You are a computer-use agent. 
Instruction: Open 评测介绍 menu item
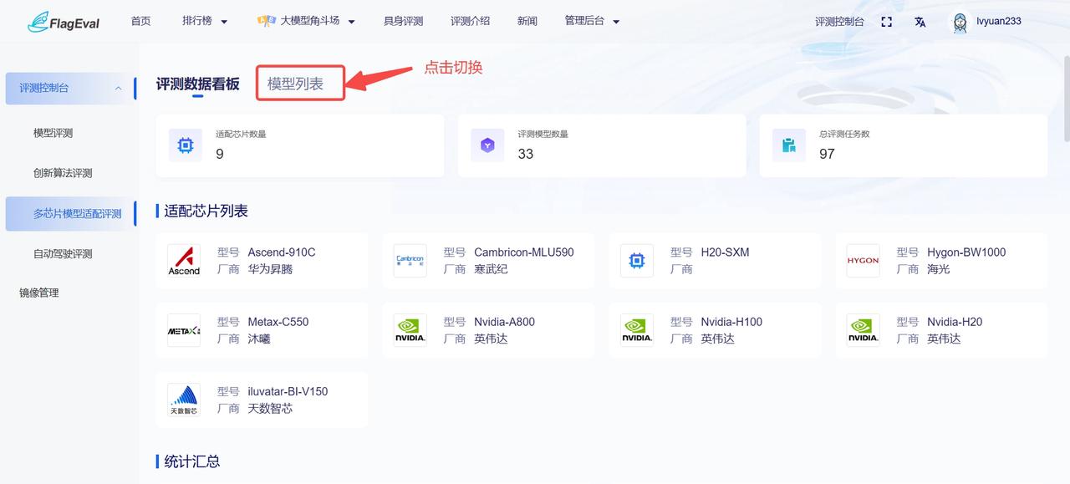[x=470, y=21]
